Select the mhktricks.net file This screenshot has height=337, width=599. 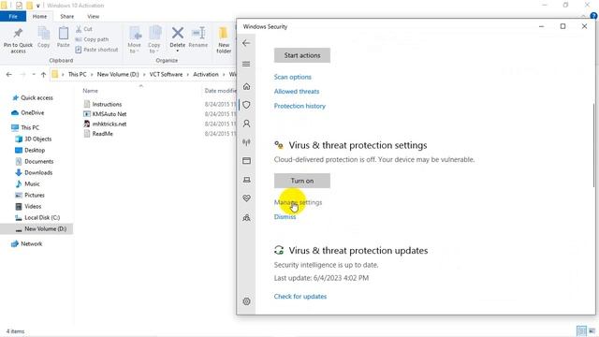click(x=110, y=124)
